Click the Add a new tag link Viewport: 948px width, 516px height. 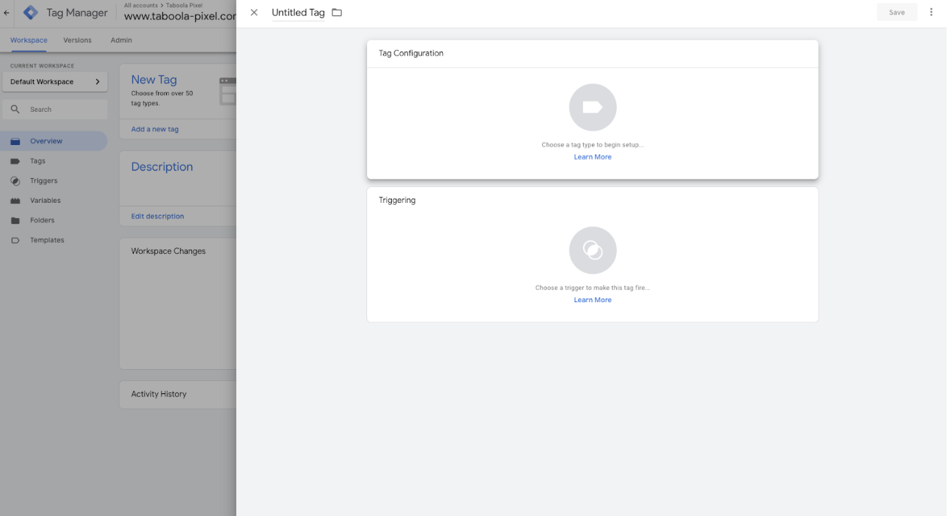pos(155,129)
